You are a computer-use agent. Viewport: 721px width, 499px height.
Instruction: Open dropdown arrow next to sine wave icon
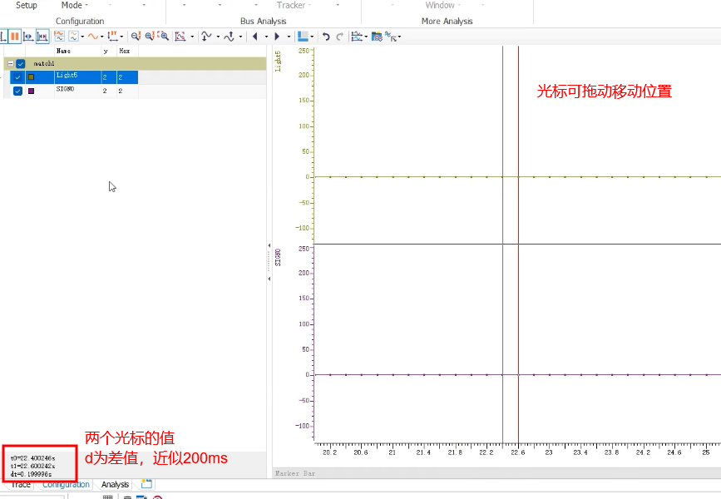[101, 37]
